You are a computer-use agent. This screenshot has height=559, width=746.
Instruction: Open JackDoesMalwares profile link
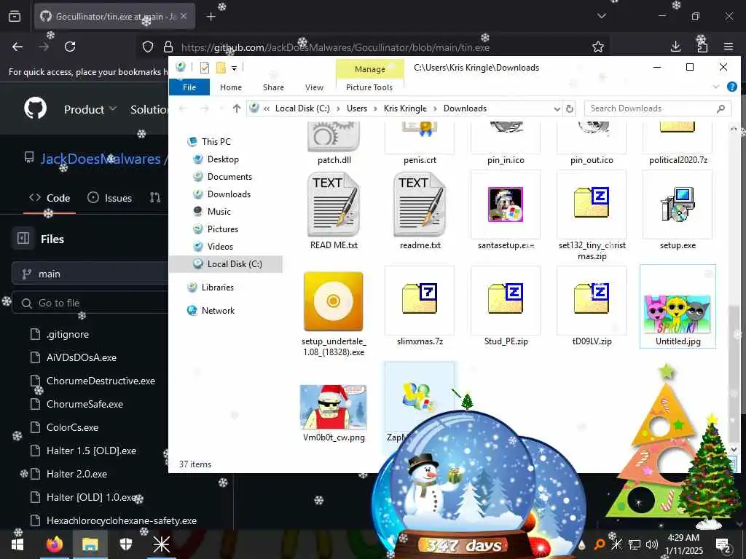[101, 159]
